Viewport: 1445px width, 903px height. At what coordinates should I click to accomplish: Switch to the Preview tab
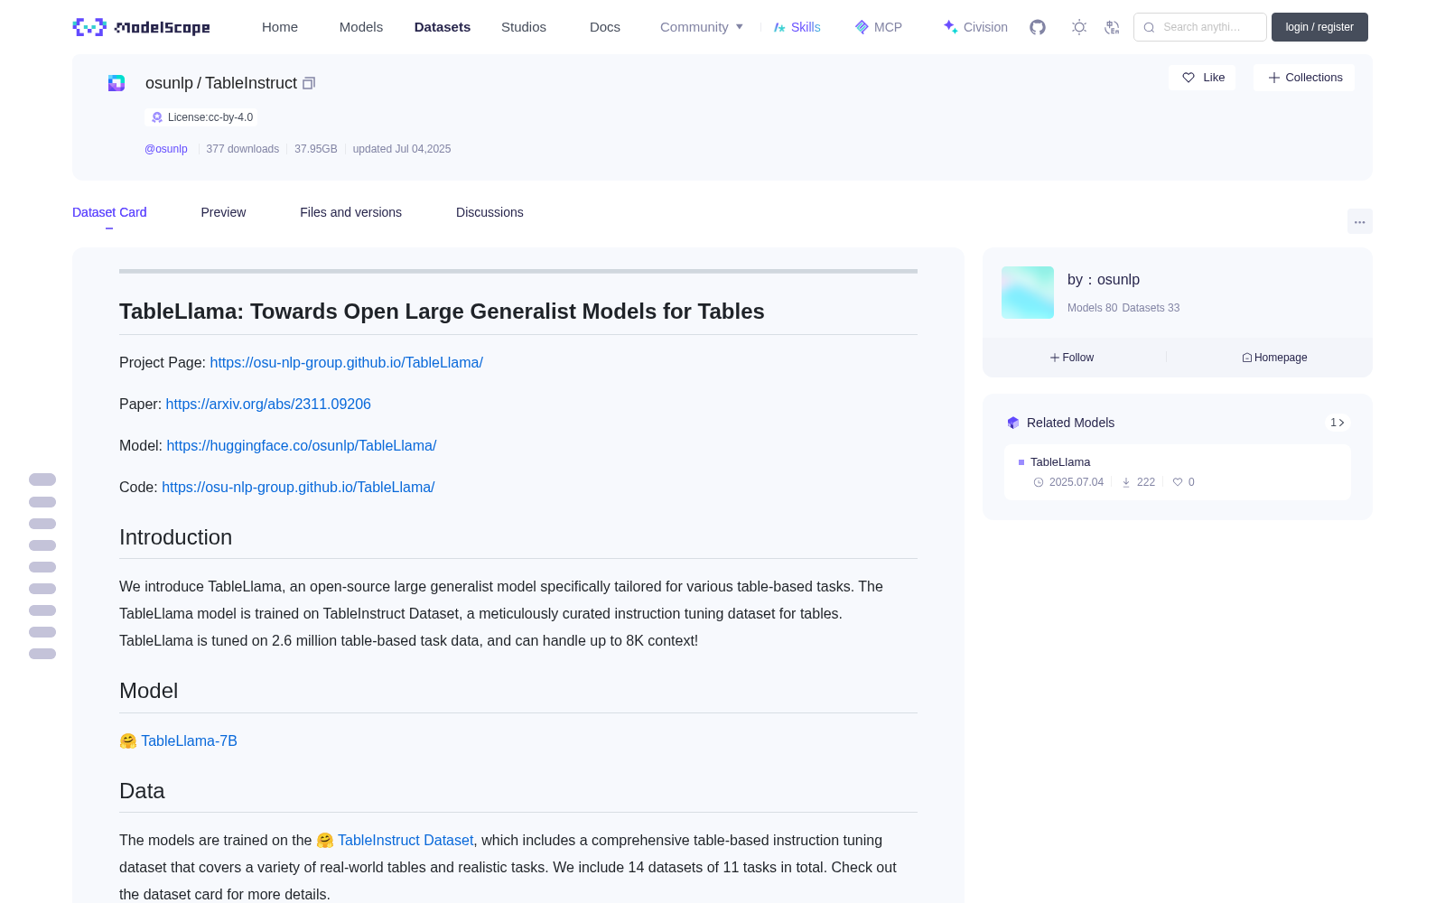[x=223, y=212]
